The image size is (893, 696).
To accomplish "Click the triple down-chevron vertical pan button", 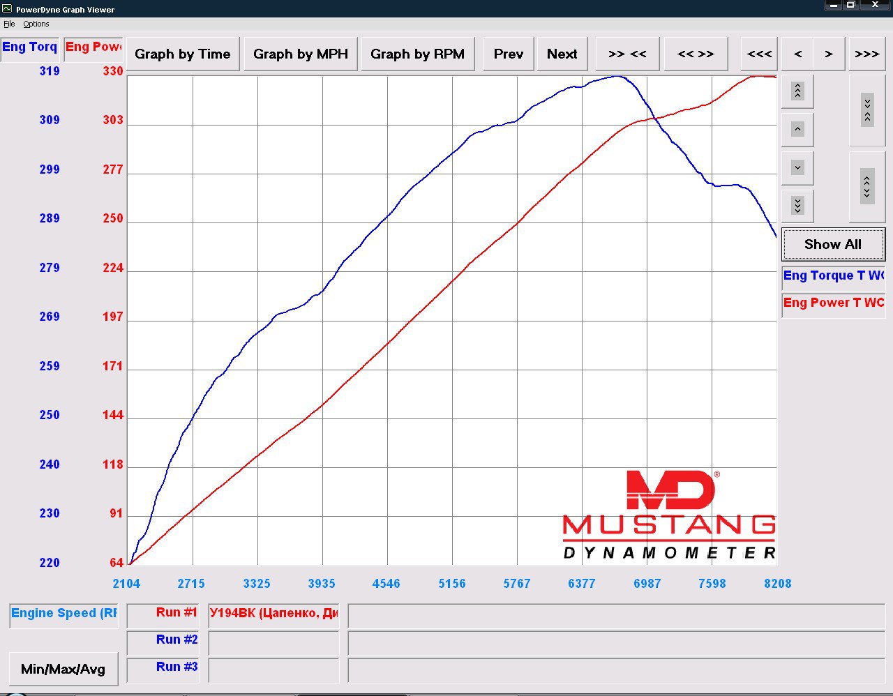I will [x=797, y=205].
